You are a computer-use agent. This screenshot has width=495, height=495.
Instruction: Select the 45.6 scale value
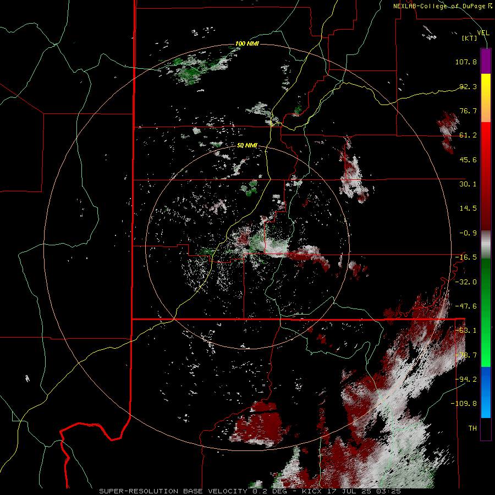468,159
